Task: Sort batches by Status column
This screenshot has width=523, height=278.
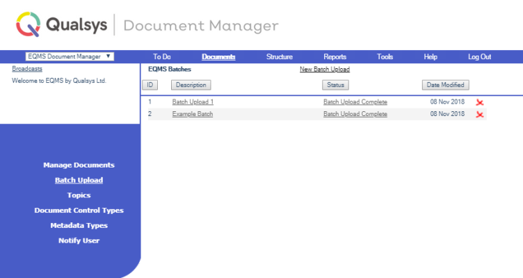Action: [x=335, y=85]
